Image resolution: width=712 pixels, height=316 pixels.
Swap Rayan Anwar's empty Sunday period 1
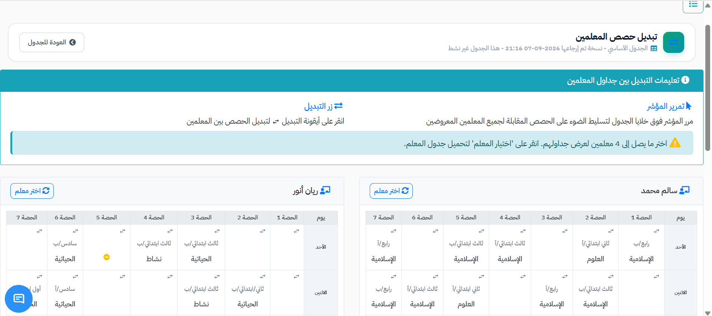(x=296, y=231)
